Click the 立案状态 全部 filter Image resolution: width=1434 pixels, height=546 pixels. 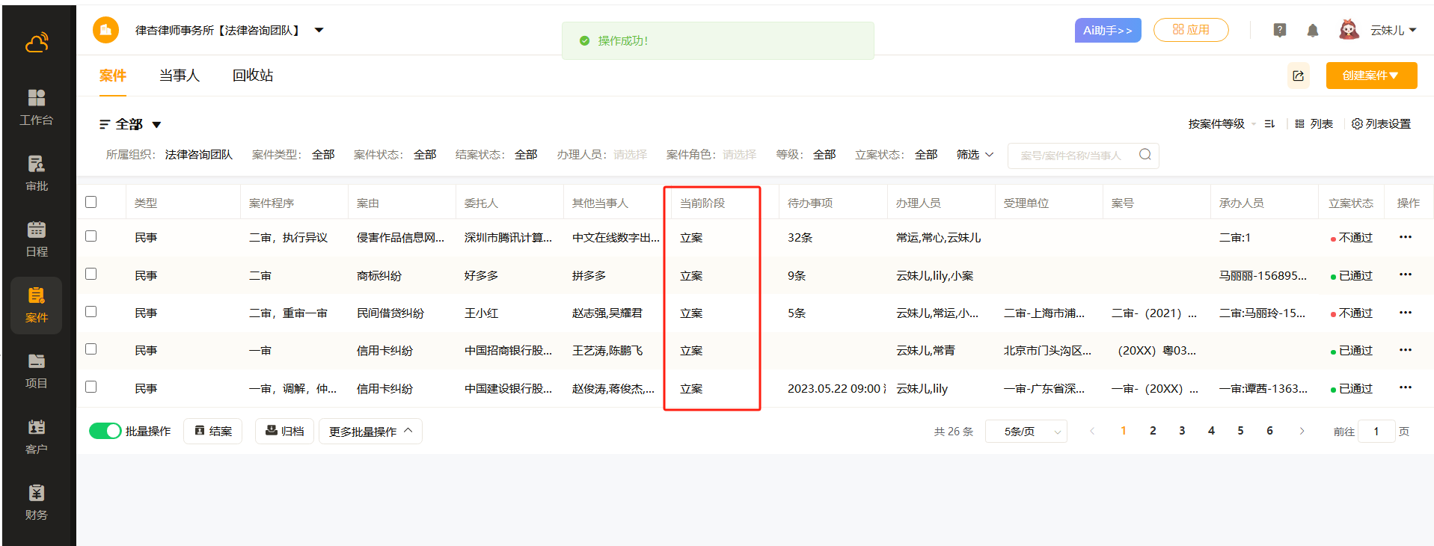point(926,155)
